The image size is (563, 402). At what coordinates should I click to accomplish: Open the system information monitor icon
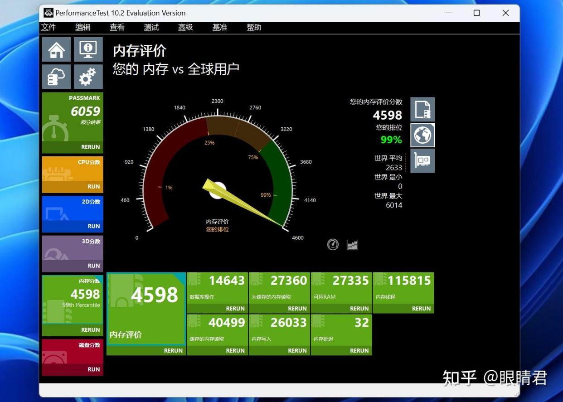click(x=88, y=49)
